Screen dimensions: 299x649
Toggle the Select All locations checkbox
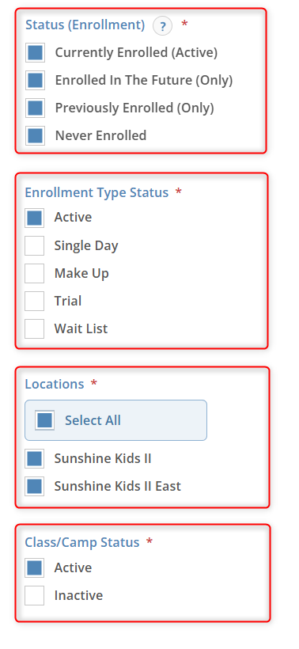[x=44, y=420]
